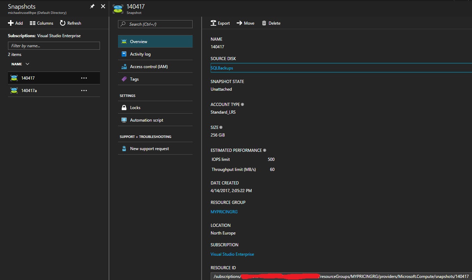Viewport: 472px width, 280px height.
Task: Click the support request person icon
Action: (x=124, y=148)
